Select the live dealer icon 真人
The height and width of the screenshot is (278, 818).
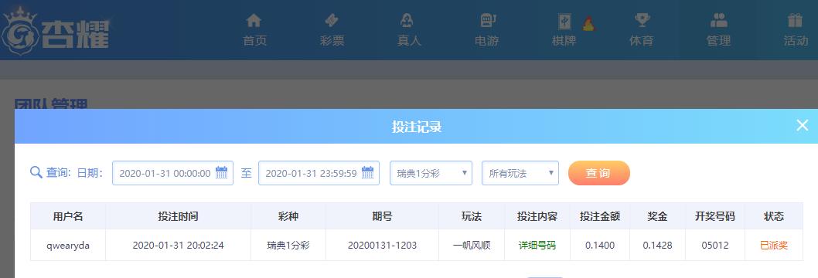[x=407, y=21]
